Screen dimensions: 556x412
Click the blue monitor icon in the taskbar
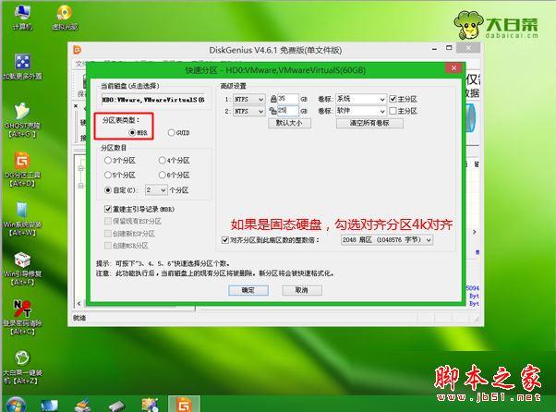pos(49,406)
